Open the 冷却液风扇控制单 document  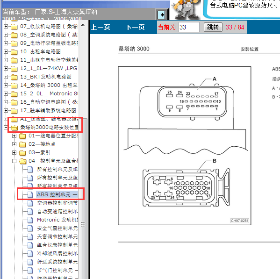[x=57, y=253]
